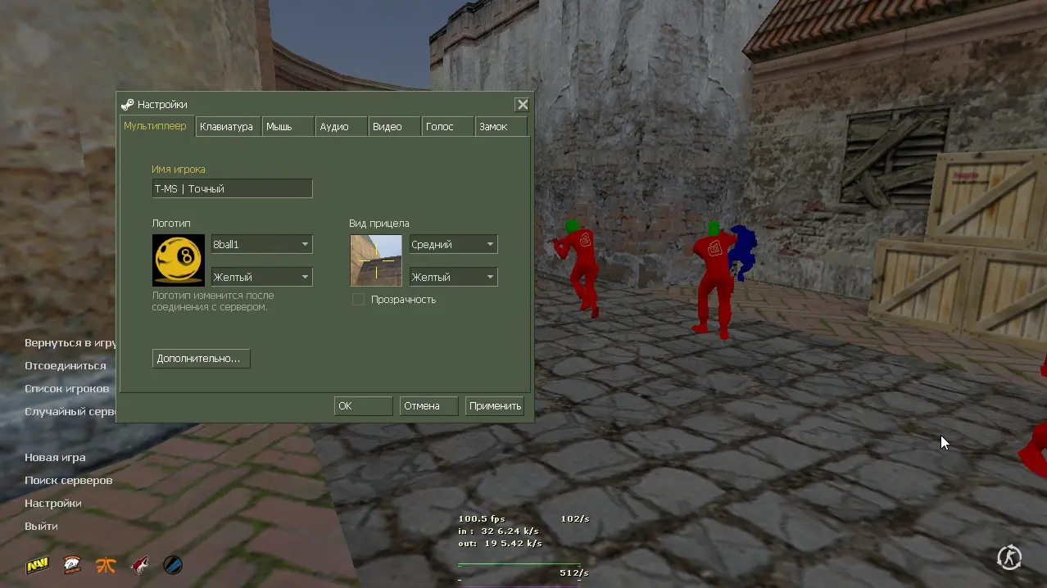The width and height of the screenshot is (1047, 588).
Task: Select Поиск серверов in the main menu
Action: [68, 481]
